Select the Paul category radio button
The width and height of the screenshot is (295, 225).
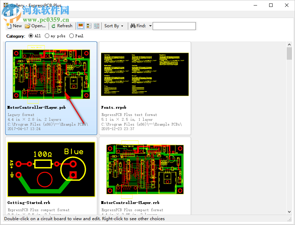pyautogui.click(x=71, y=36)
